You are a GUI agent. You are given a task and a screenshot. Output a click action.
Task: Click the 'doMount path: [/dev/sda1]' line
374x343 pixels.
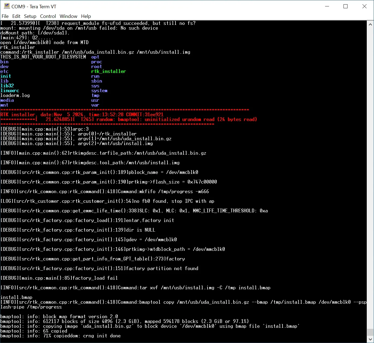[35, 33]
